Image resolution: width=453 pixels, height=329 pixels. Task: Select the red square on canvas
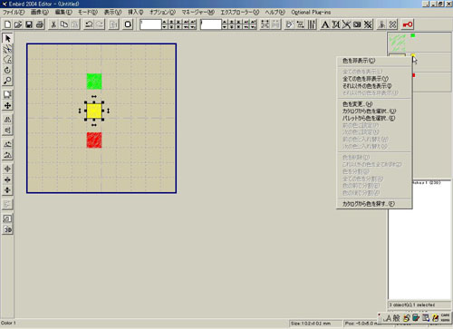[94, 140]
